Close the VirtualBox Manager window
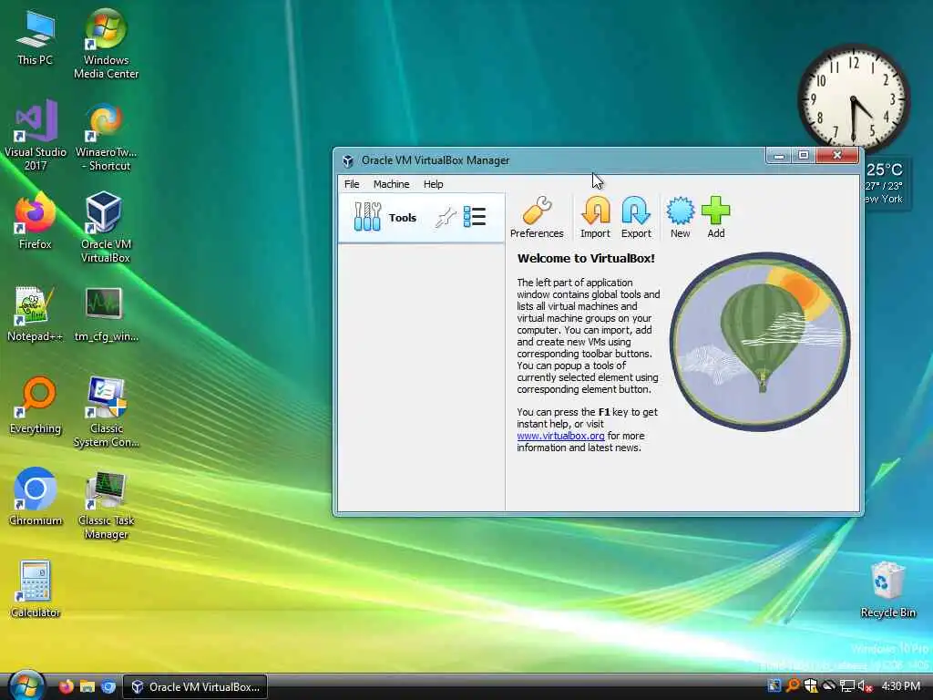Screen dimensions: 933x700 (837, 156)
